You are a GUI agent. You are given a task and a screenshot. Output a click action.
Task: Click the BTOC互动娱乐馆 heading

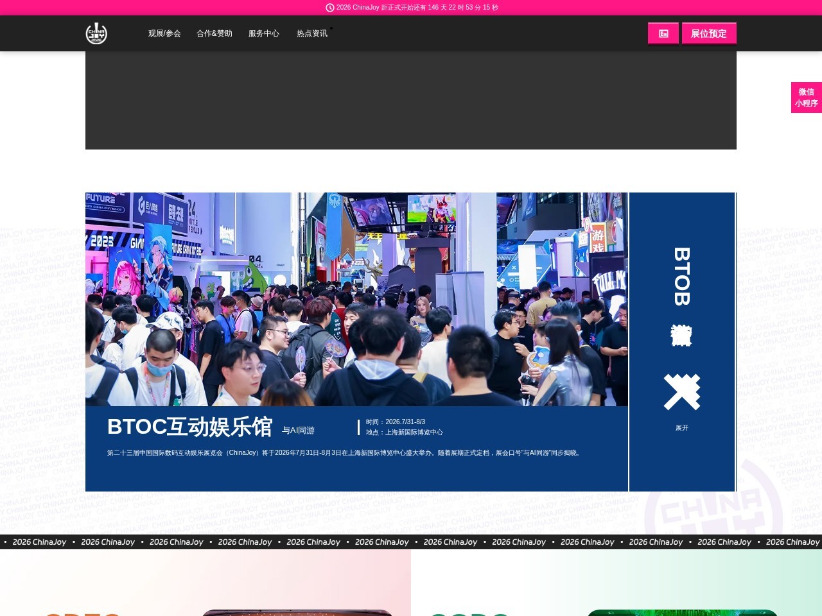coord(189,427)
